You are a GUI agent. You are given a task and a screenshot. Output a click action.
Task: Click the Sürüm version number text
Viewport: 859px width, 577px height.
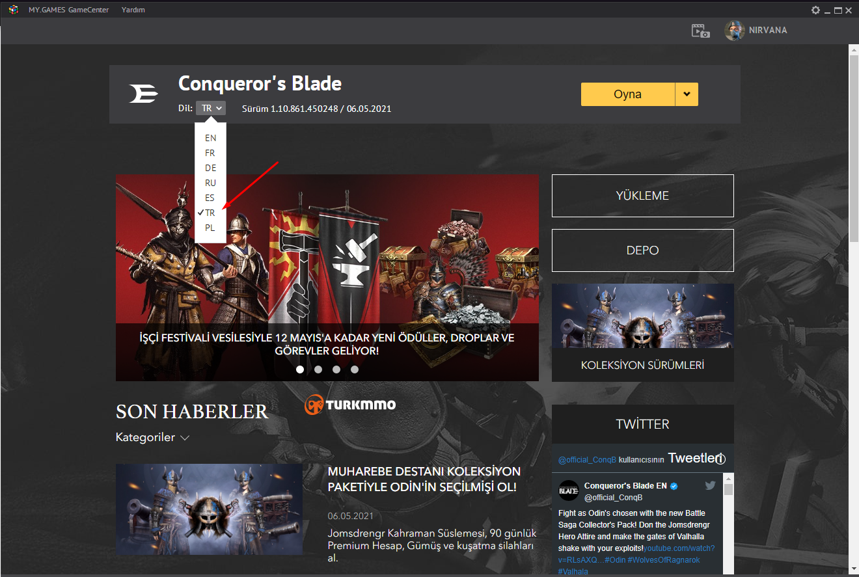point(316,109)
